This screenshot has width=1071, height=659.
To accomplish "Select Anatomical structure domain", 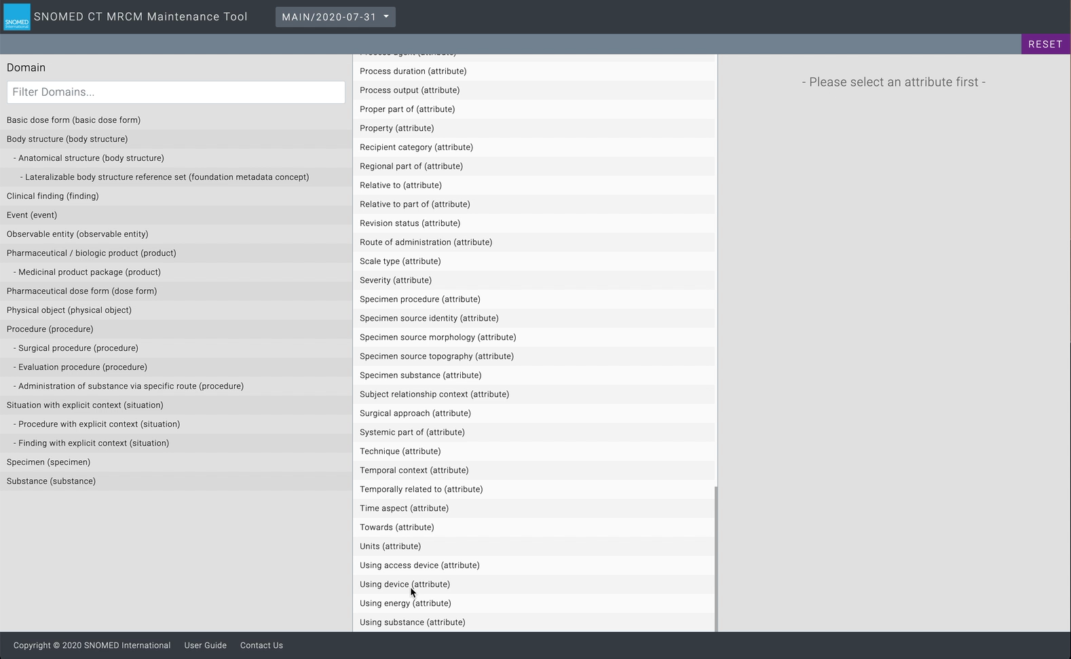I will [176, 158].
